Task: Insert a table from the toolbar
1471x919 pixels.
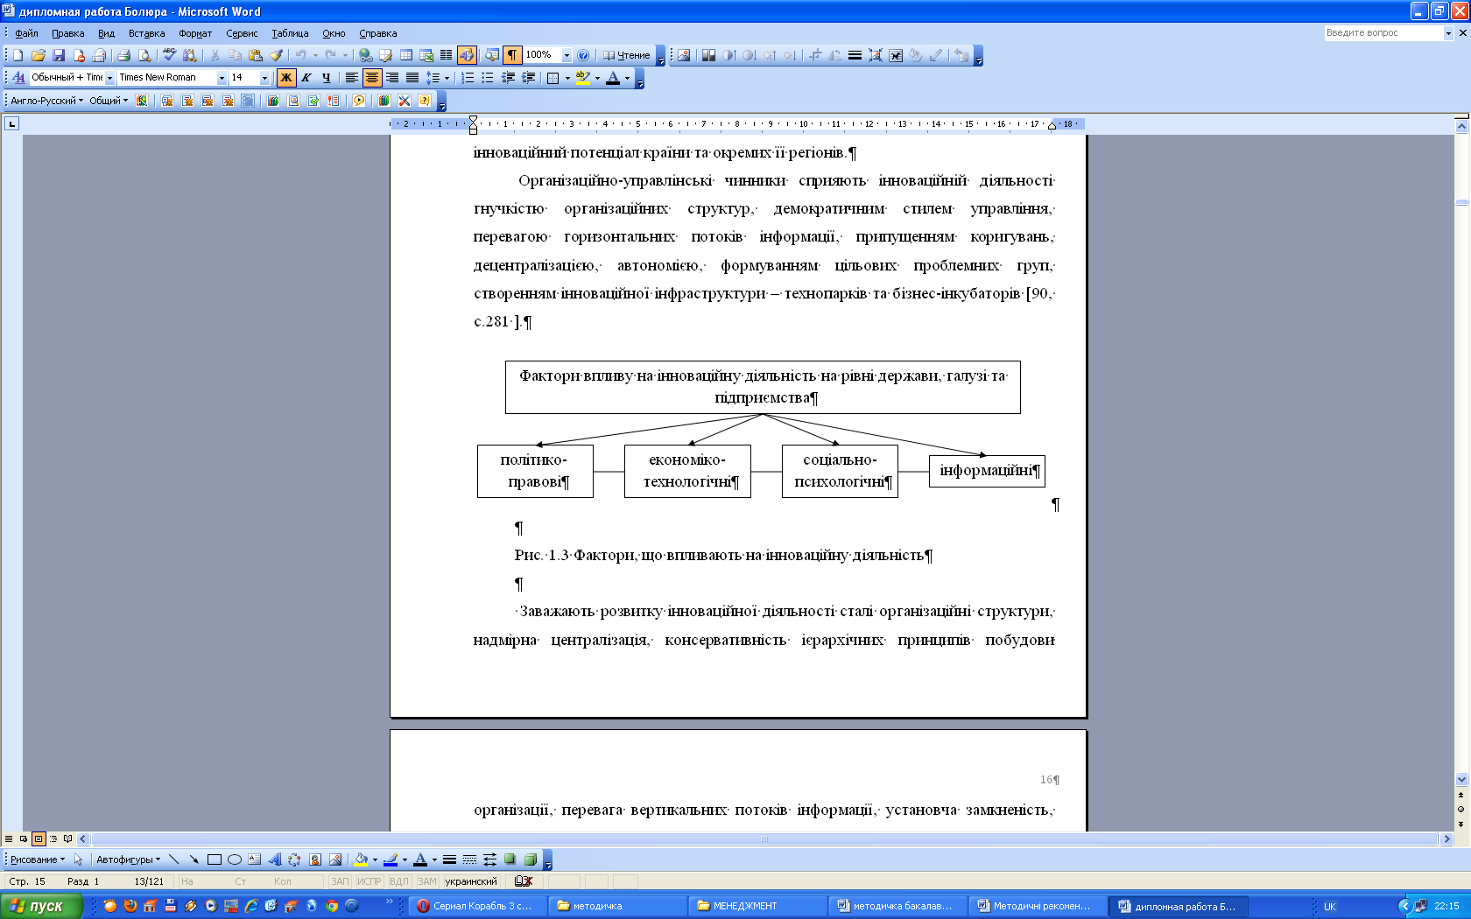Action: click(406, 55)
